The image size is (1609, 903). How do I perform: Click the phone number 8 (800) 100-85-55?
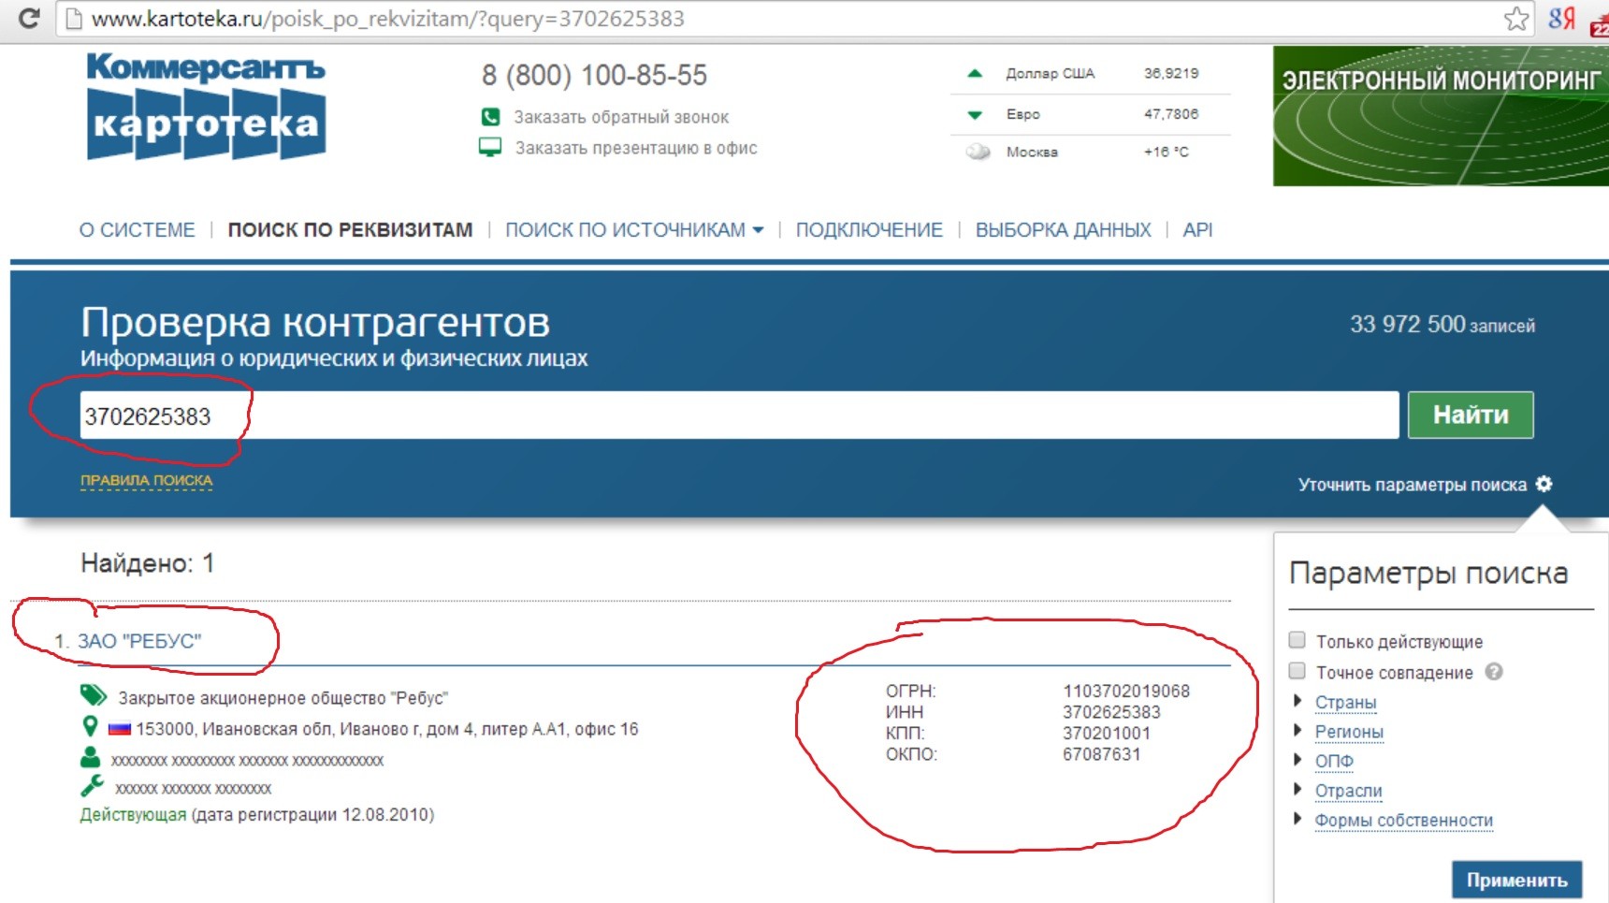(594, 75)
